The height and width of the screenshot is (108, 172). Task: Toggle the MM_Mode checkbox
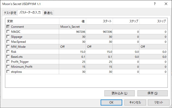(x=8, y=47)
